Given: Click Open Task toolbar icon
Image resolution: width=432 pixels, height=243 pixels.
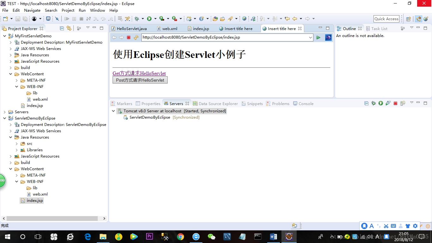Looking at the screenshot, I should 222,19.
